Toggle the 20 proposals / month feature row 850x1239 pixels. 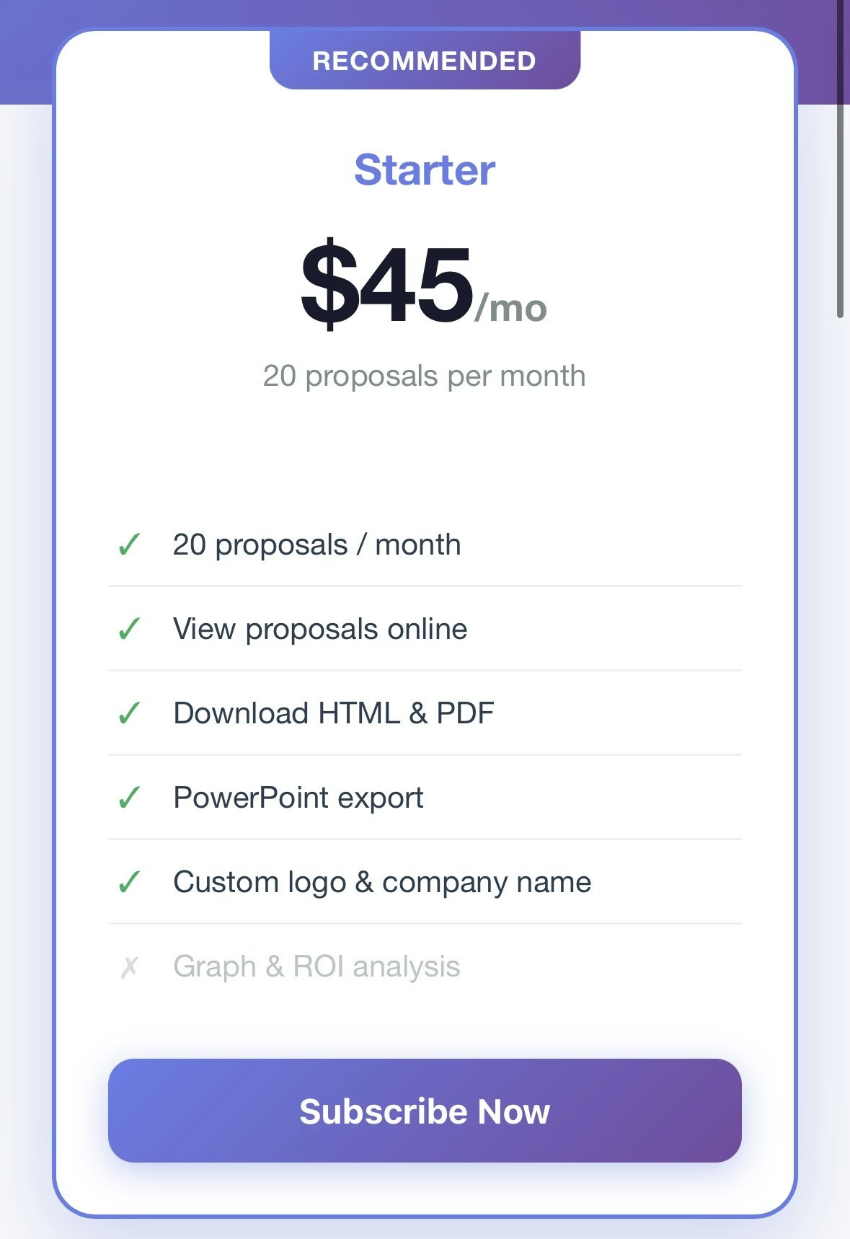[425, 545]
